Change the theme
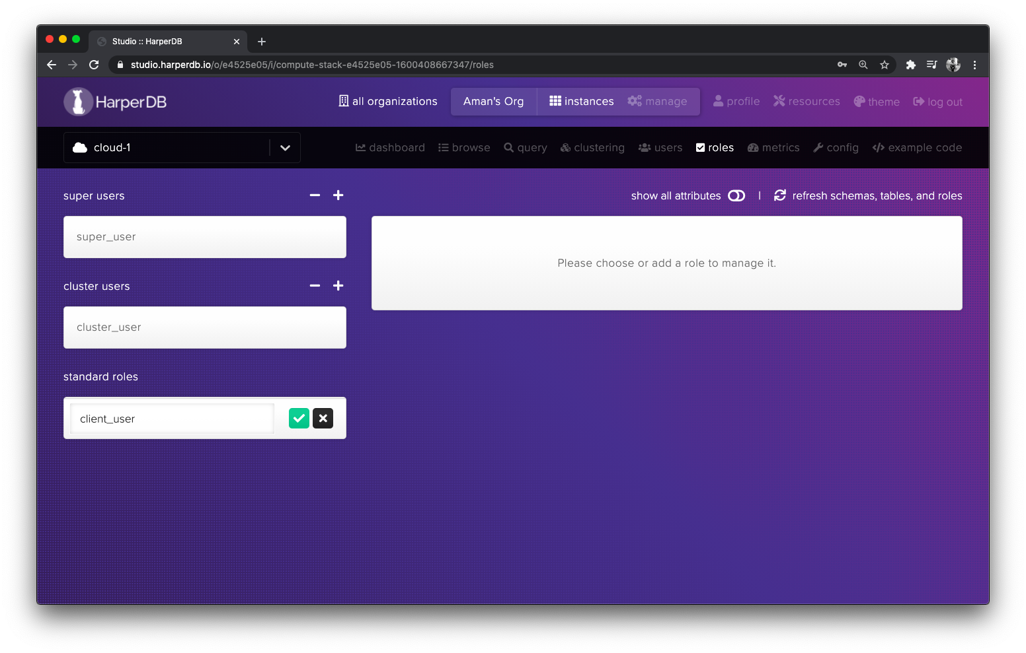This screenshot has height=653, width=1026. [x=877, y=102]
